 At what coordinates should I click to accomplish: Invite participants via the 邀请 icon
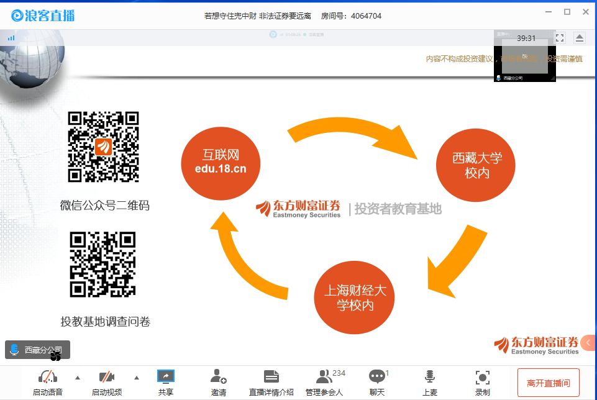(218, 376)
